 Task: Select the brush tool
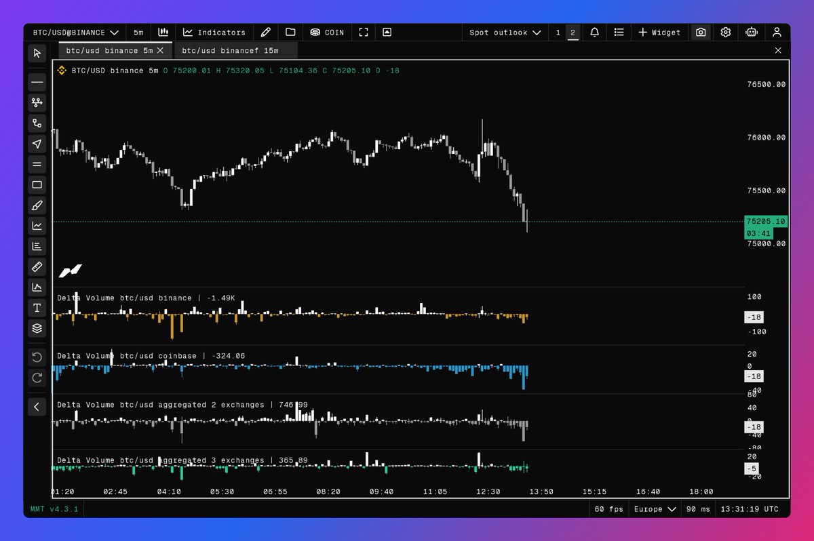point(37,205)
